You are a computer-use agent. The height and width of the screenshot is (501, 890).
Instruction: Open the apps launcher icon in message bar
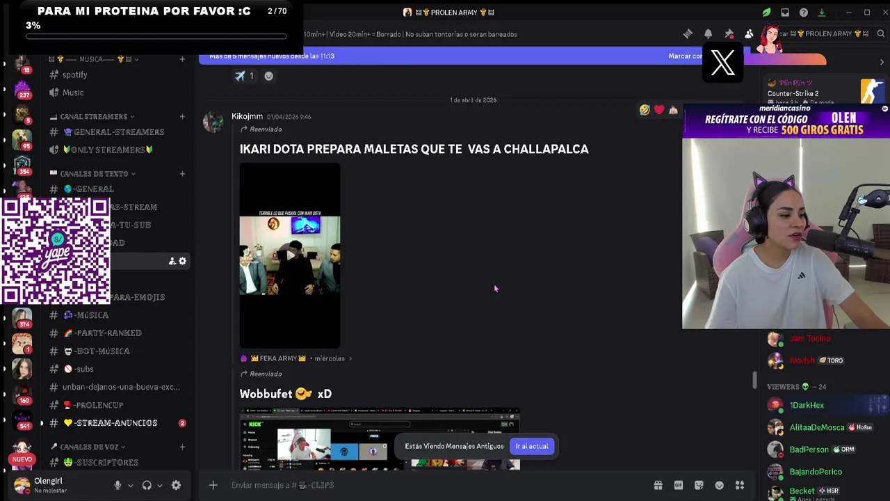[x=740, y=485]
